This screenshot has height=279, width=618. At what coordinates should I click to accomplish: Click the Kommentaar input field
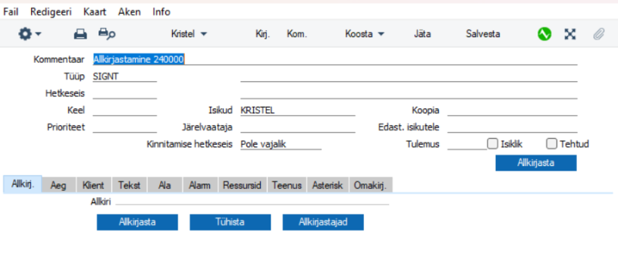coord(335,59)
